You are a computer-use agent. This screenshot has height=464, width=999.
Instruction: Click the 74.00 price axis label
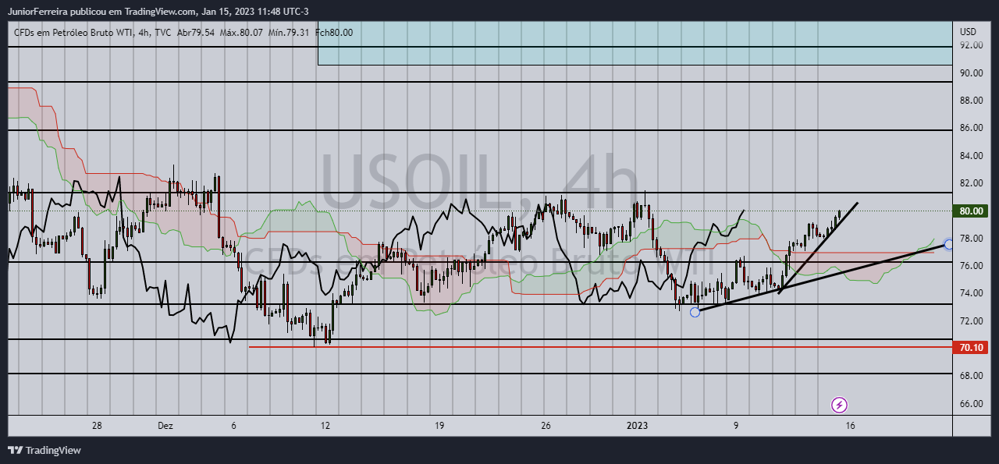pyautogui.click(x=971, y=293)
